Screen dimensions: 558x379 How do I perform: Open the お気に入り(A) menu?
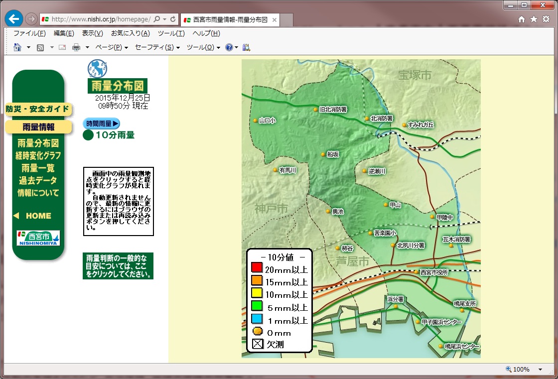point(130,33)
